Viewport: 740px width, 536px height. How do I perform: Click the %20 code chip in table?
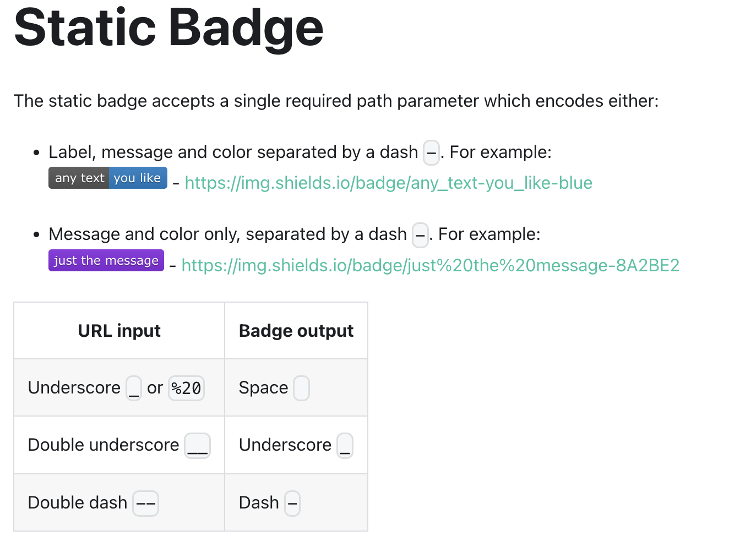click(186, 388)
